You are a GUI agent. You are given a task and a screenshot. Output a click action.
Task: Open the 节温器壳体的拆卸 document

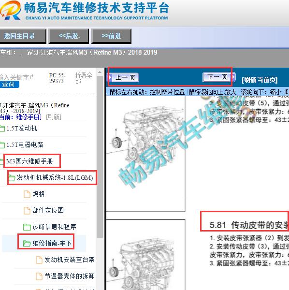coord(70,276)
